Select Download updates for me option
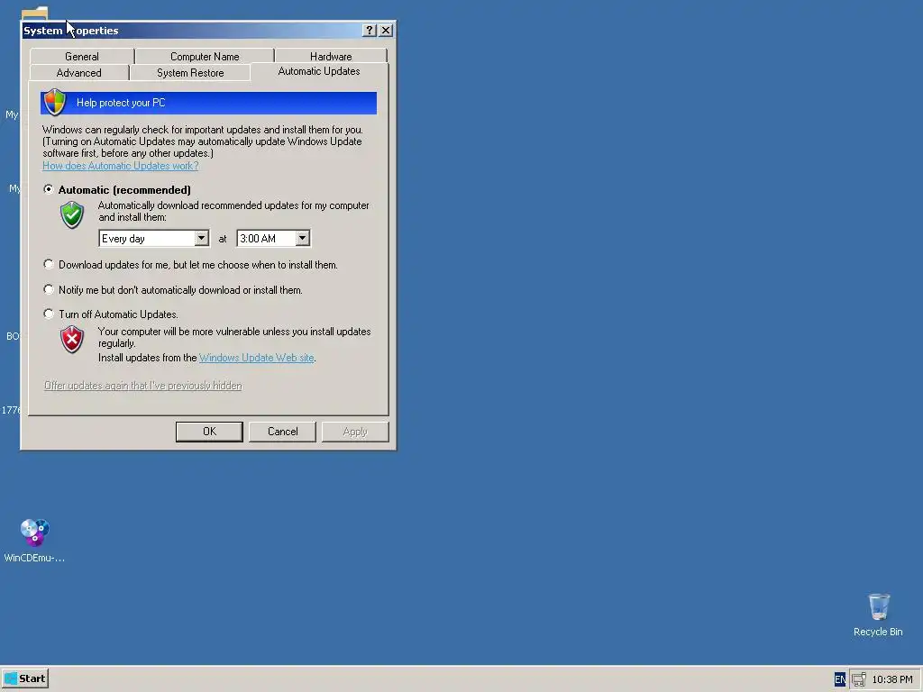The height and width of the screenshot is (692, 923). tap(49, 265)
